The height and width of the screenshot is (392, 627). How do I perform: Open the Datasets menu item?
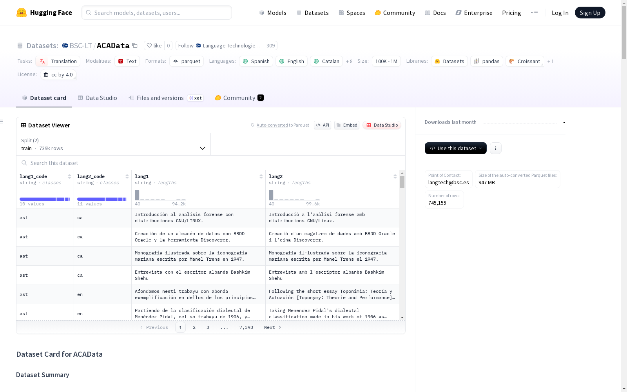coord(312,13)
